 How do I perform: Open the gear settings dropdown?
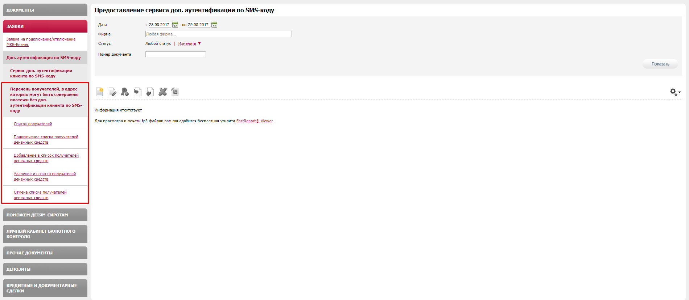coord(675,92)
